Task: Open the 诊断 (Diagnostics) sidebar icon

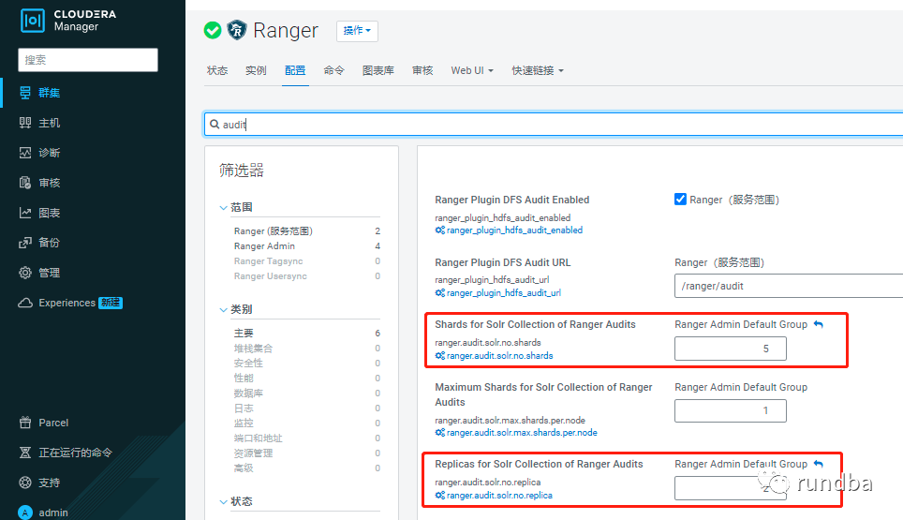Action: coord(24,153)
